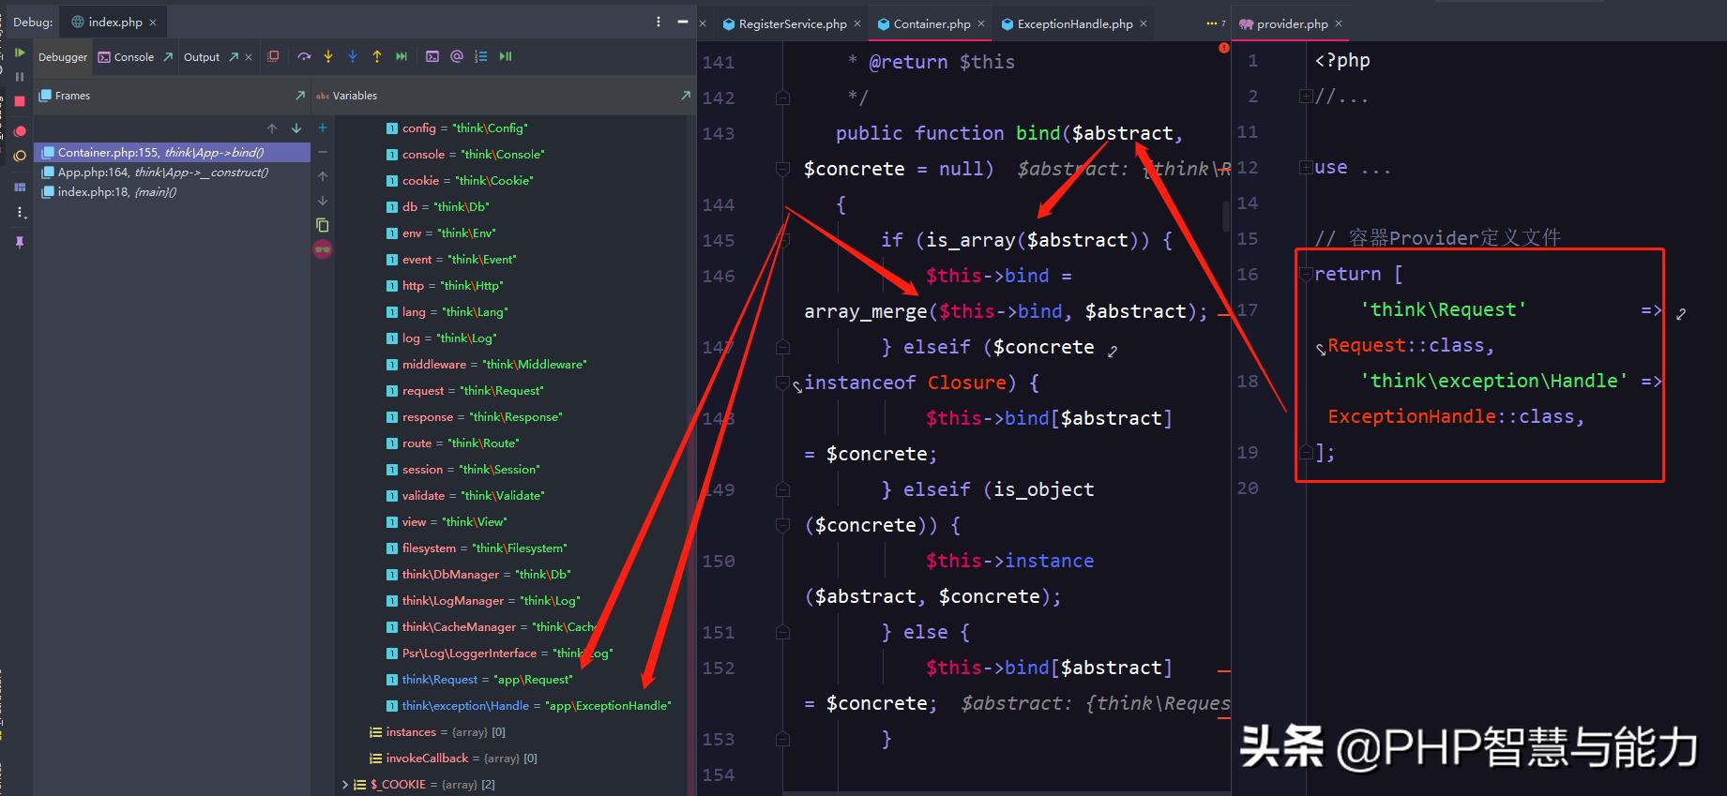Expand the $_COOKIE array node

coord(345,785)
